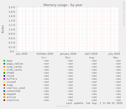
Task: Click the April 2026 axis label
Action: (91, 54)
